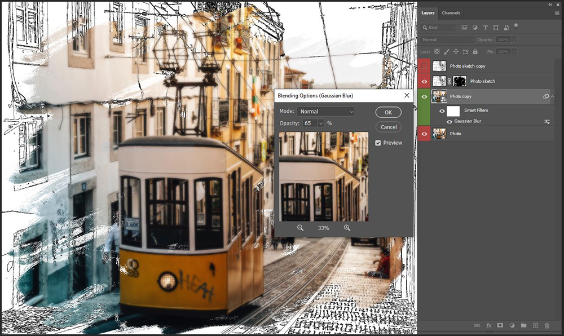Cancel the Blending Options dialog

389,127
